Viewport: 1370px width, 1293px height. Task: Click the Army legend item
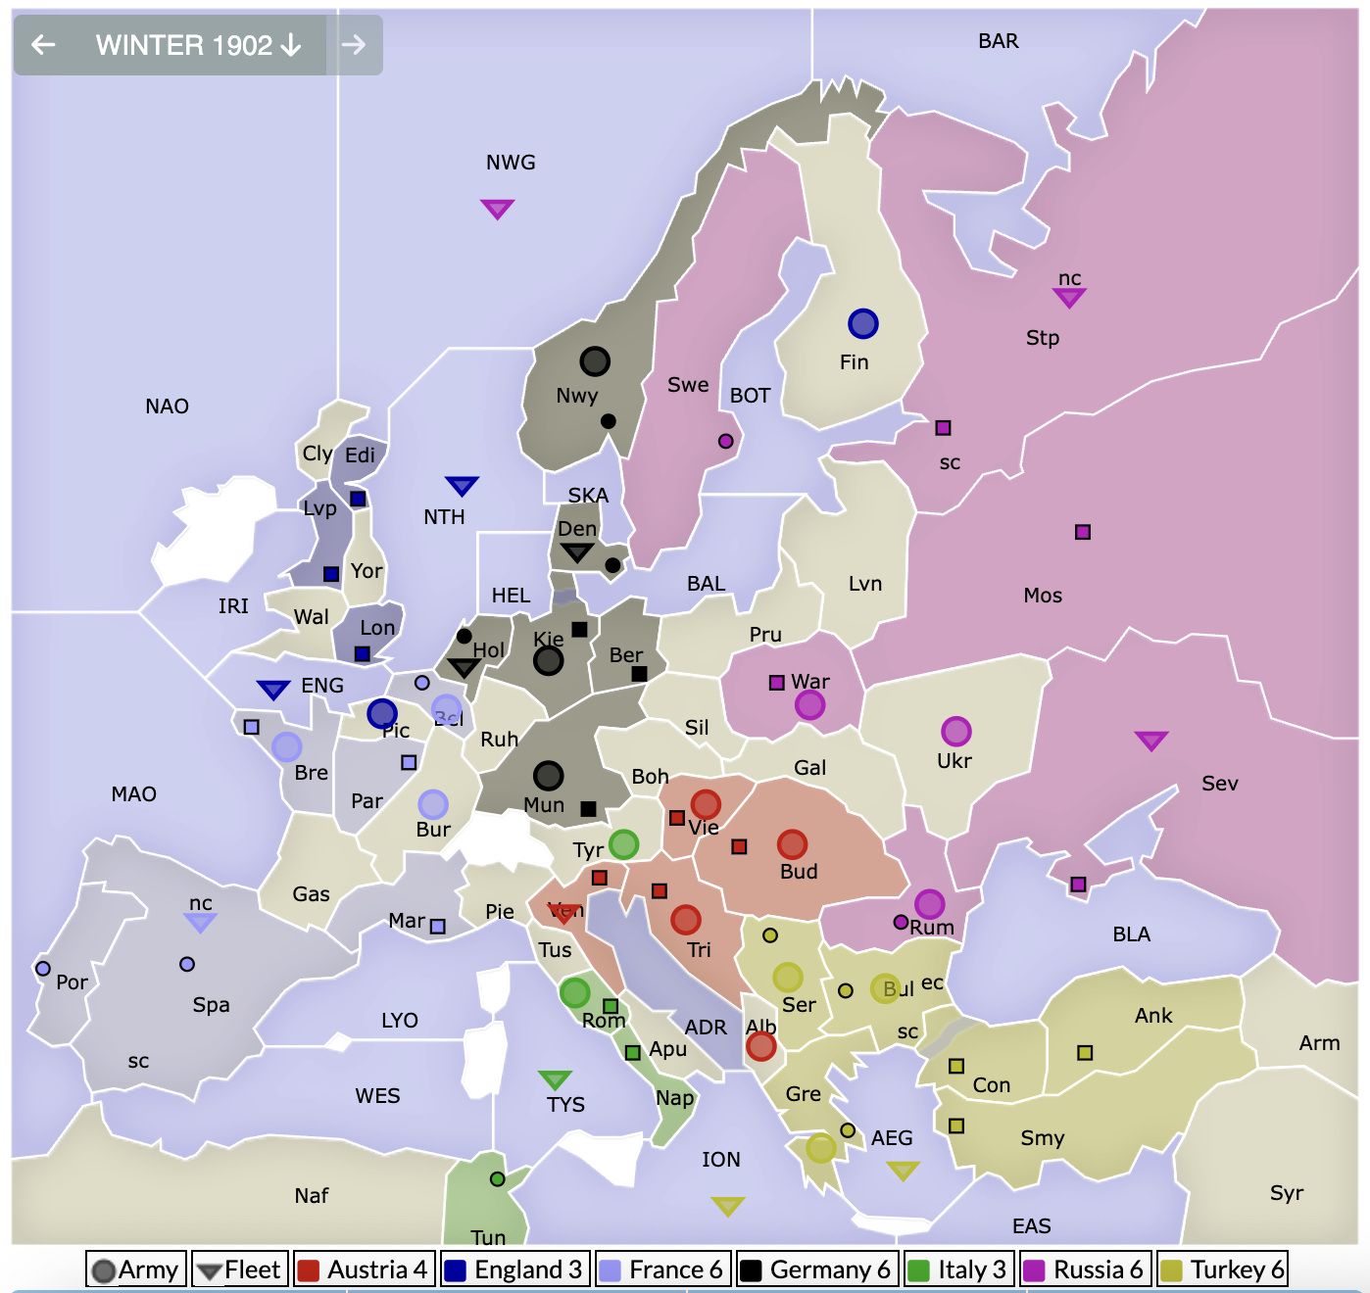pos(135,1269)
